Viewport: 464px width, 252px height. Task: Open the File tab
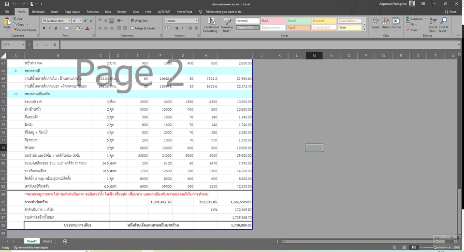click(x=7, y=12)
